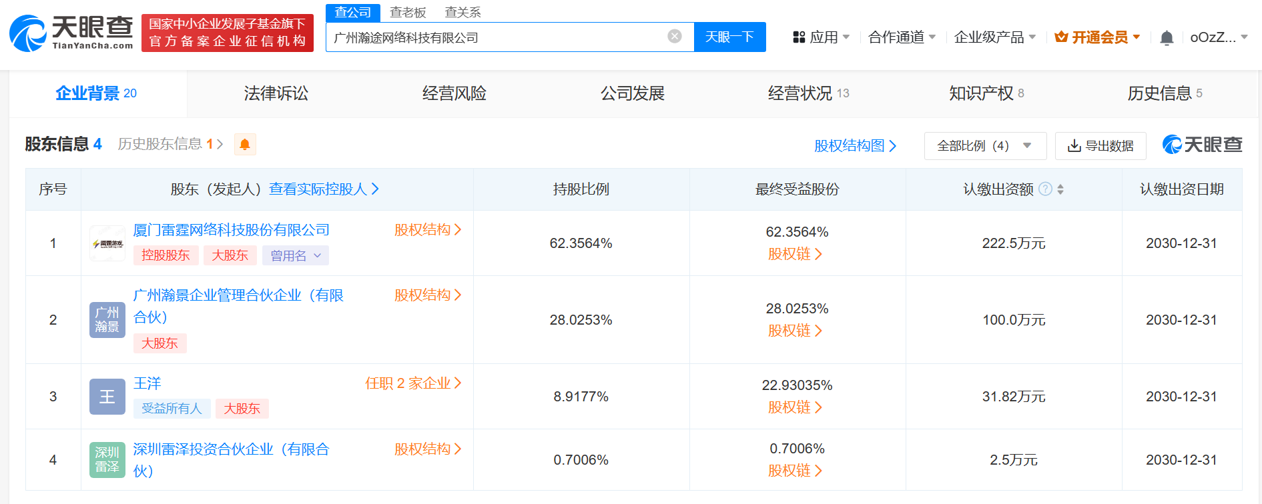This screenshot has height=504, width=1262.
Task: Sort by 认缴出资额 column arrows
Action: 1060,189
